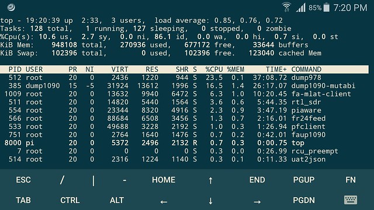Click the 37:08.72 time value
Image resolution: width=374 pixels, height=210 pixels.
(270, 78)
